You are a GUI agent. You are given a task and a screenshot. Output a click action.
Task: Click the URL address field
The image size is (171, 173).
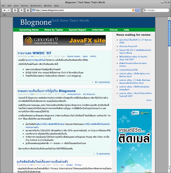(82, 10)
